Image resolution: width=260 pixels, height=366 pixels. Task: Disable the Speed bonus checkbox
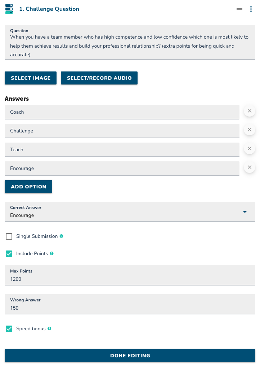click(x=9, y=329)
